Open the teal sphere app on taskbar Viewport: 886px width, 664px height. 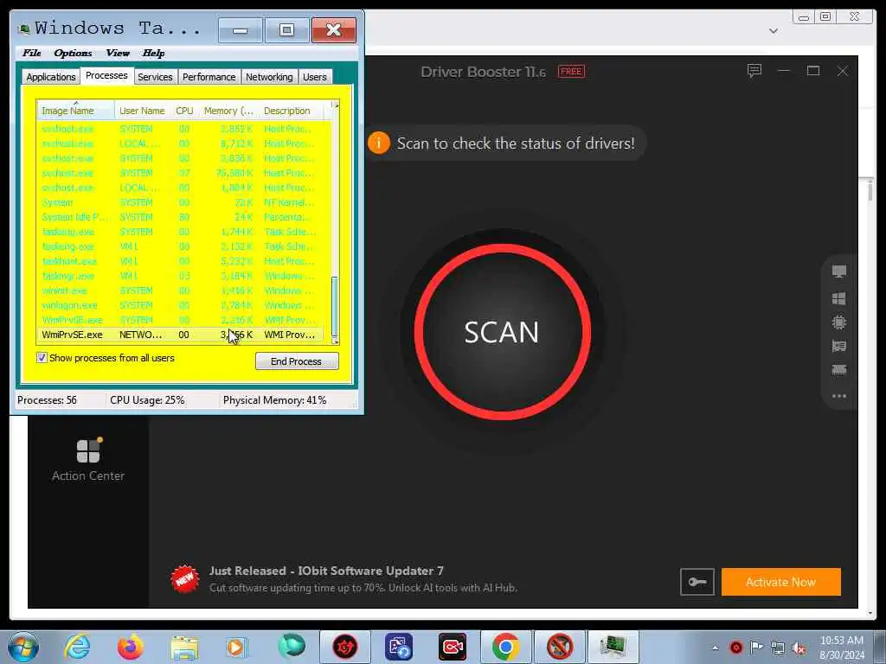292,646
